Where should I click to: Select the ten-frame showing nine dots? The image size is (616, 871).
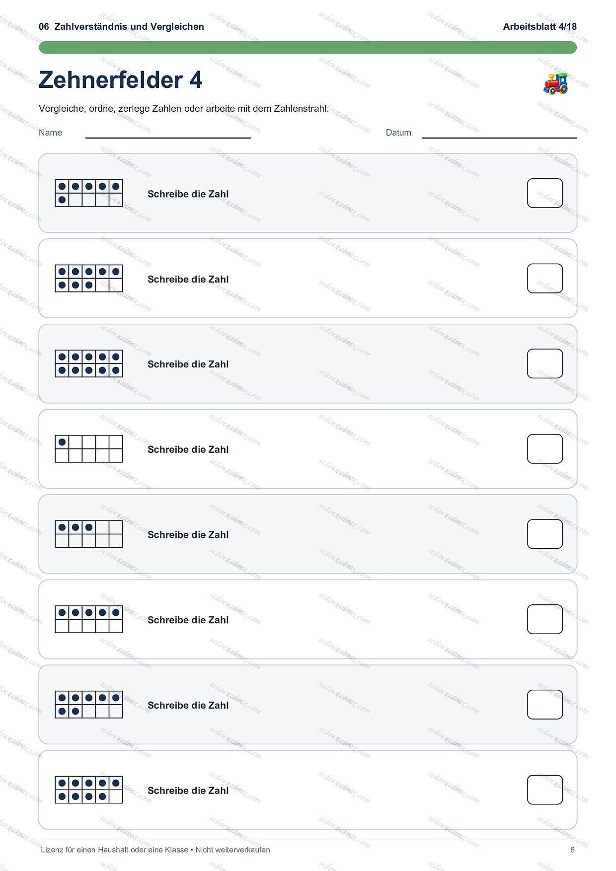click(89, 790)
